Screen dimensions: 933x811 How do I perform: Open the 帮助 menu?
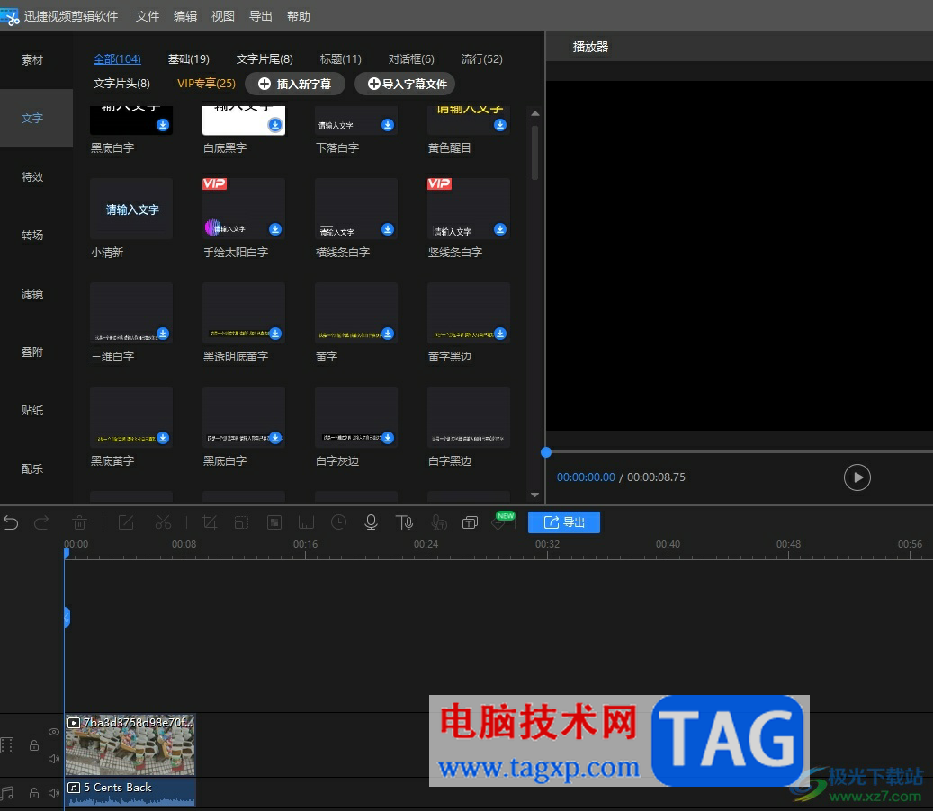pos(298,16)
